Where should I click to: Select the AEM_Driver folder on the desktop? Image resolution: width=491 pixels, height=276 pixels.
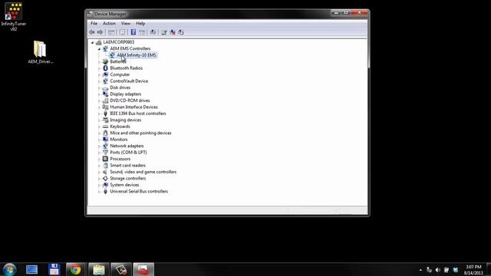[x=40, y=52]
